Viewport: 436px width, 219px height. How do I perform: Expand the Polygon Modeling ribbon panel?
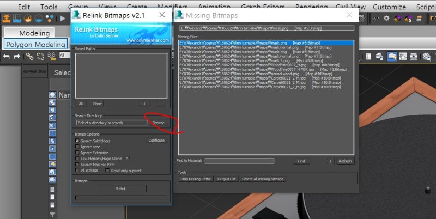[x=35, y=45]
